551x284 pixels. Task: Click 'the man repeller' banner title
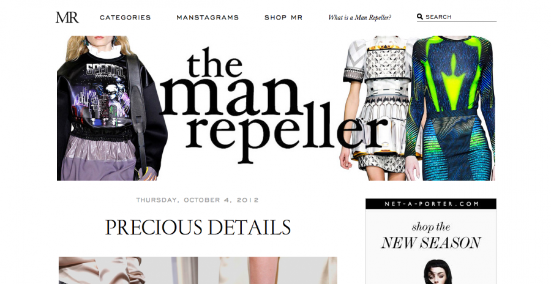pyautogui.click(x=274, y=105)
